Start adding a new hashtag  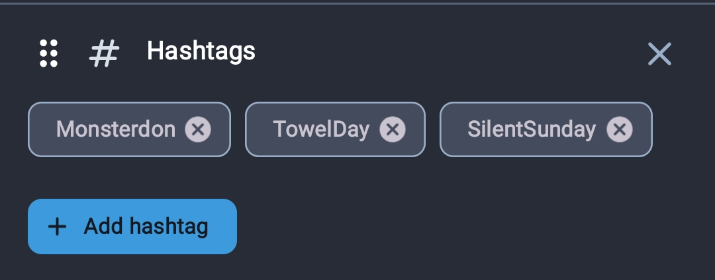tap(132, 227)
